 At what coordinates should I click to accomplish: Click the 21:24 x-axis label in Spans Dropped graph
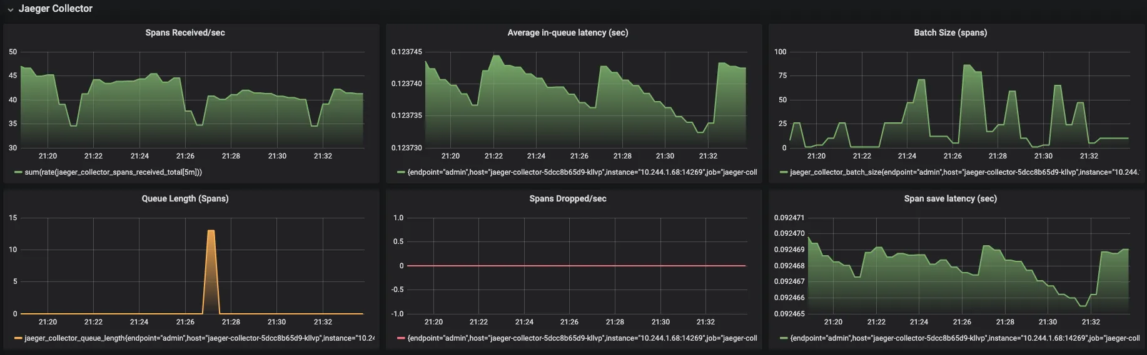[524, 322]
